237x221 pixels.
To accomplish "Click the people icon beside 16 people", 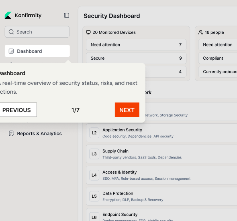I will [200, 32].
